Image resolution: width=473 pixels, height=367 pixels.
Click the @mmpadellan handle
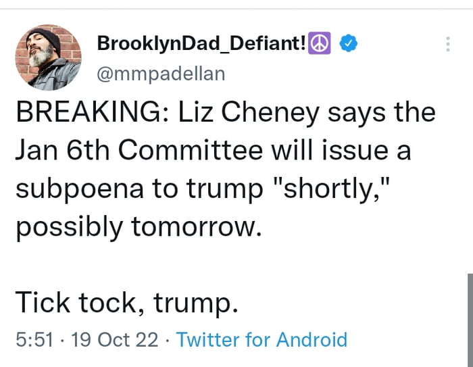[161, 73]
